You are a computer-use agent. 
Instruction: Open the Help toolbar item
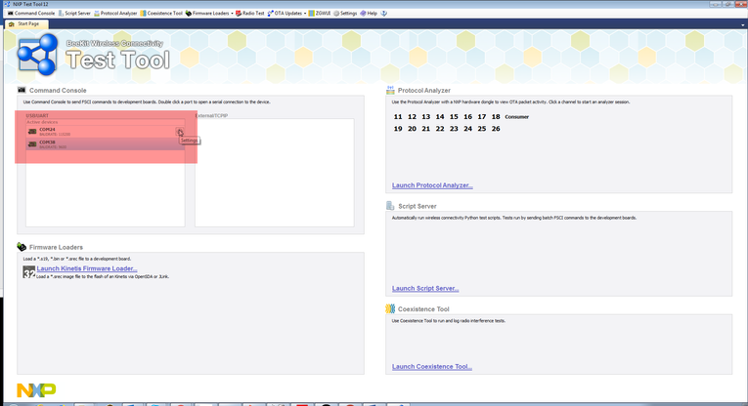click(x=369, y=14)
